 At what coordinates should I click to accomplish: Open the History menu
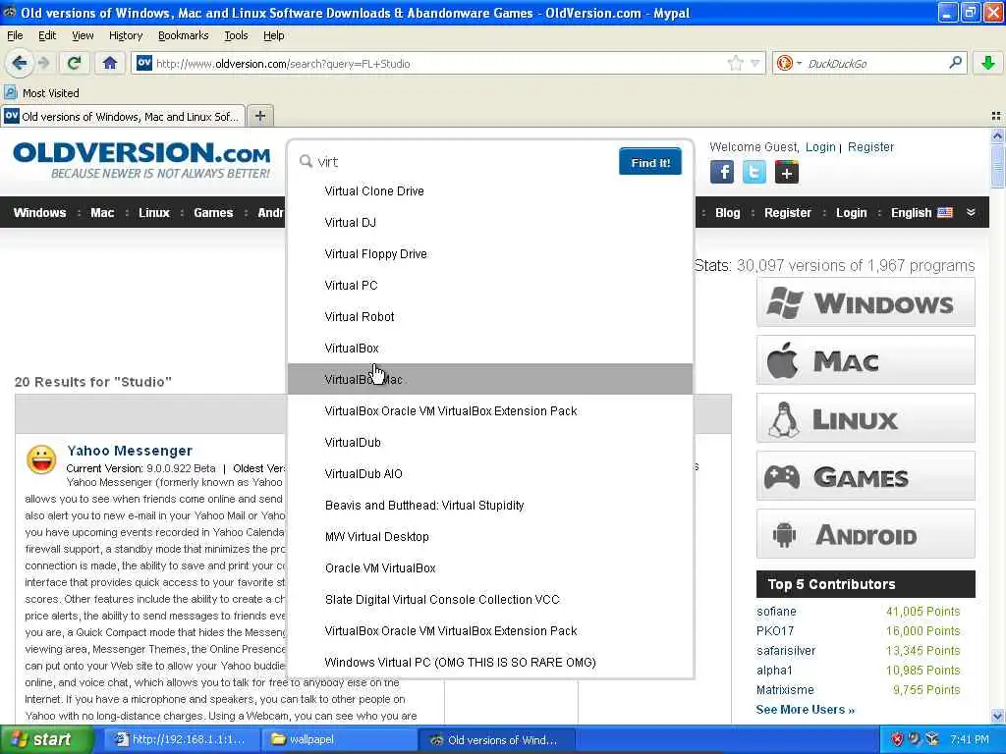pyautogui.click(x=126, y=35)
